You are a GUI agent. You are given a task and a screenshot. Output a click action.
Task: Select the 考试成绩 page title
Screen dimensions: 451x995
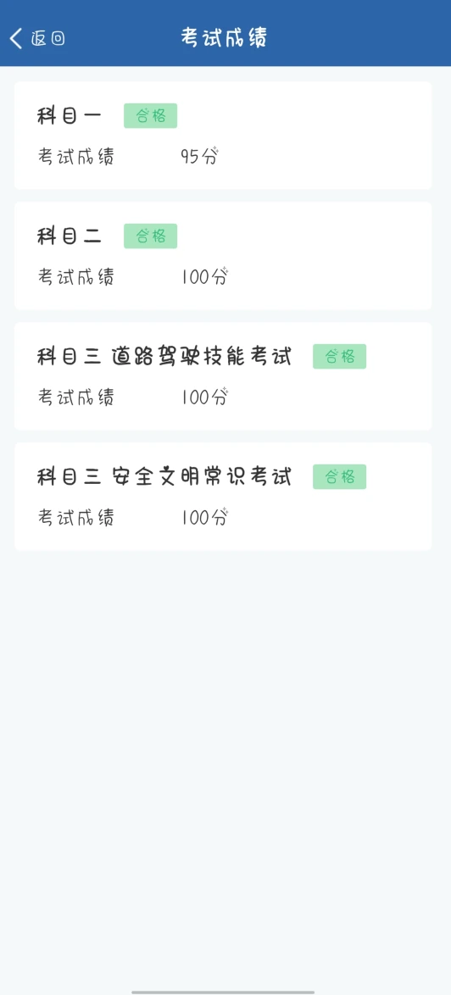(224, 37)
